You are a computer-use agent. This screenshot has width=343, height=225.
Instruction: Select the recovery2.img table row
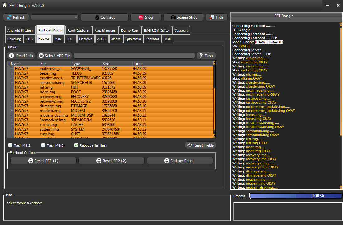pyautogui.click(x=114, y=101)
